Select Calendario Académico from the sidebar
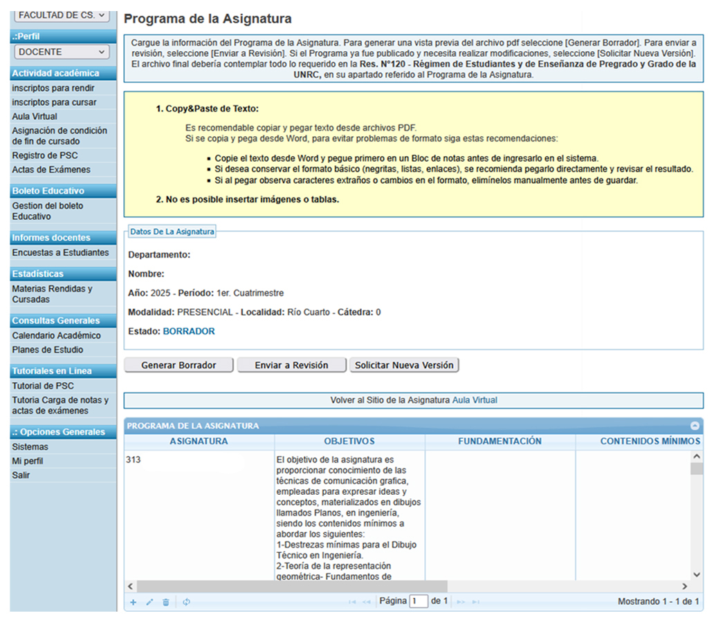This screenshot has width=714, height=622. click(56, 335)
